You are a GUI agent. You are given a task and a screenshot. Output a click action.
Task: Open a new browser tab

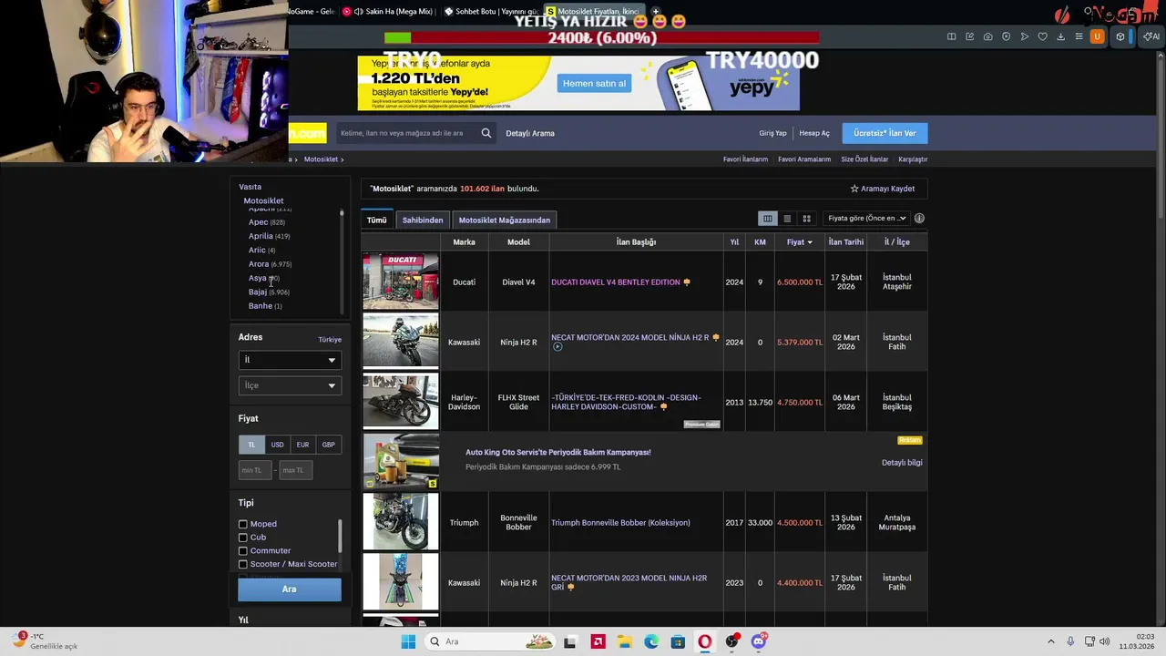pos(655,12)
